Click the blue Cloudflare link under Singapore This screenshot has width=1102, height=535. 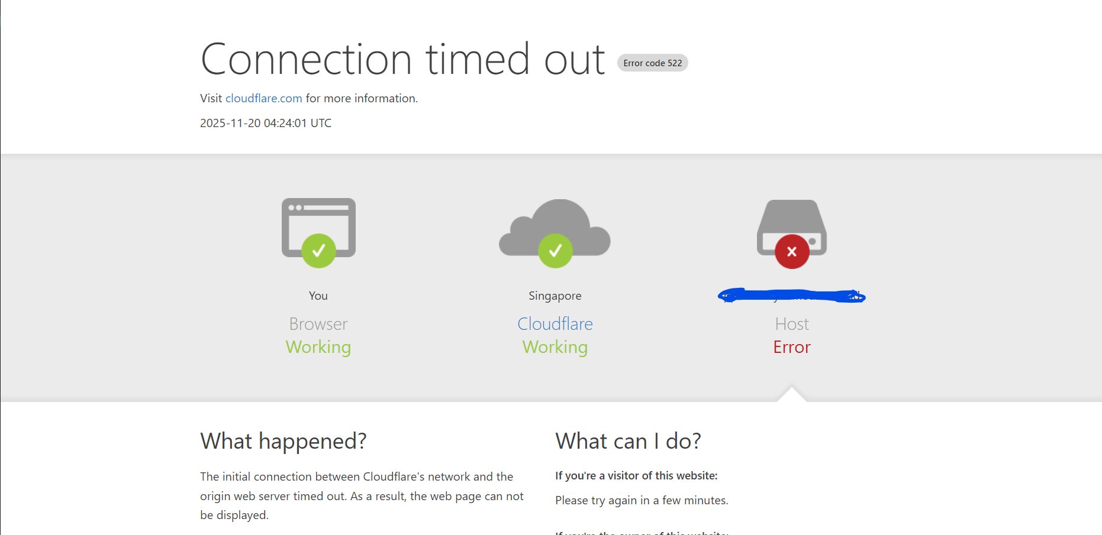click(x=555, y=324)
